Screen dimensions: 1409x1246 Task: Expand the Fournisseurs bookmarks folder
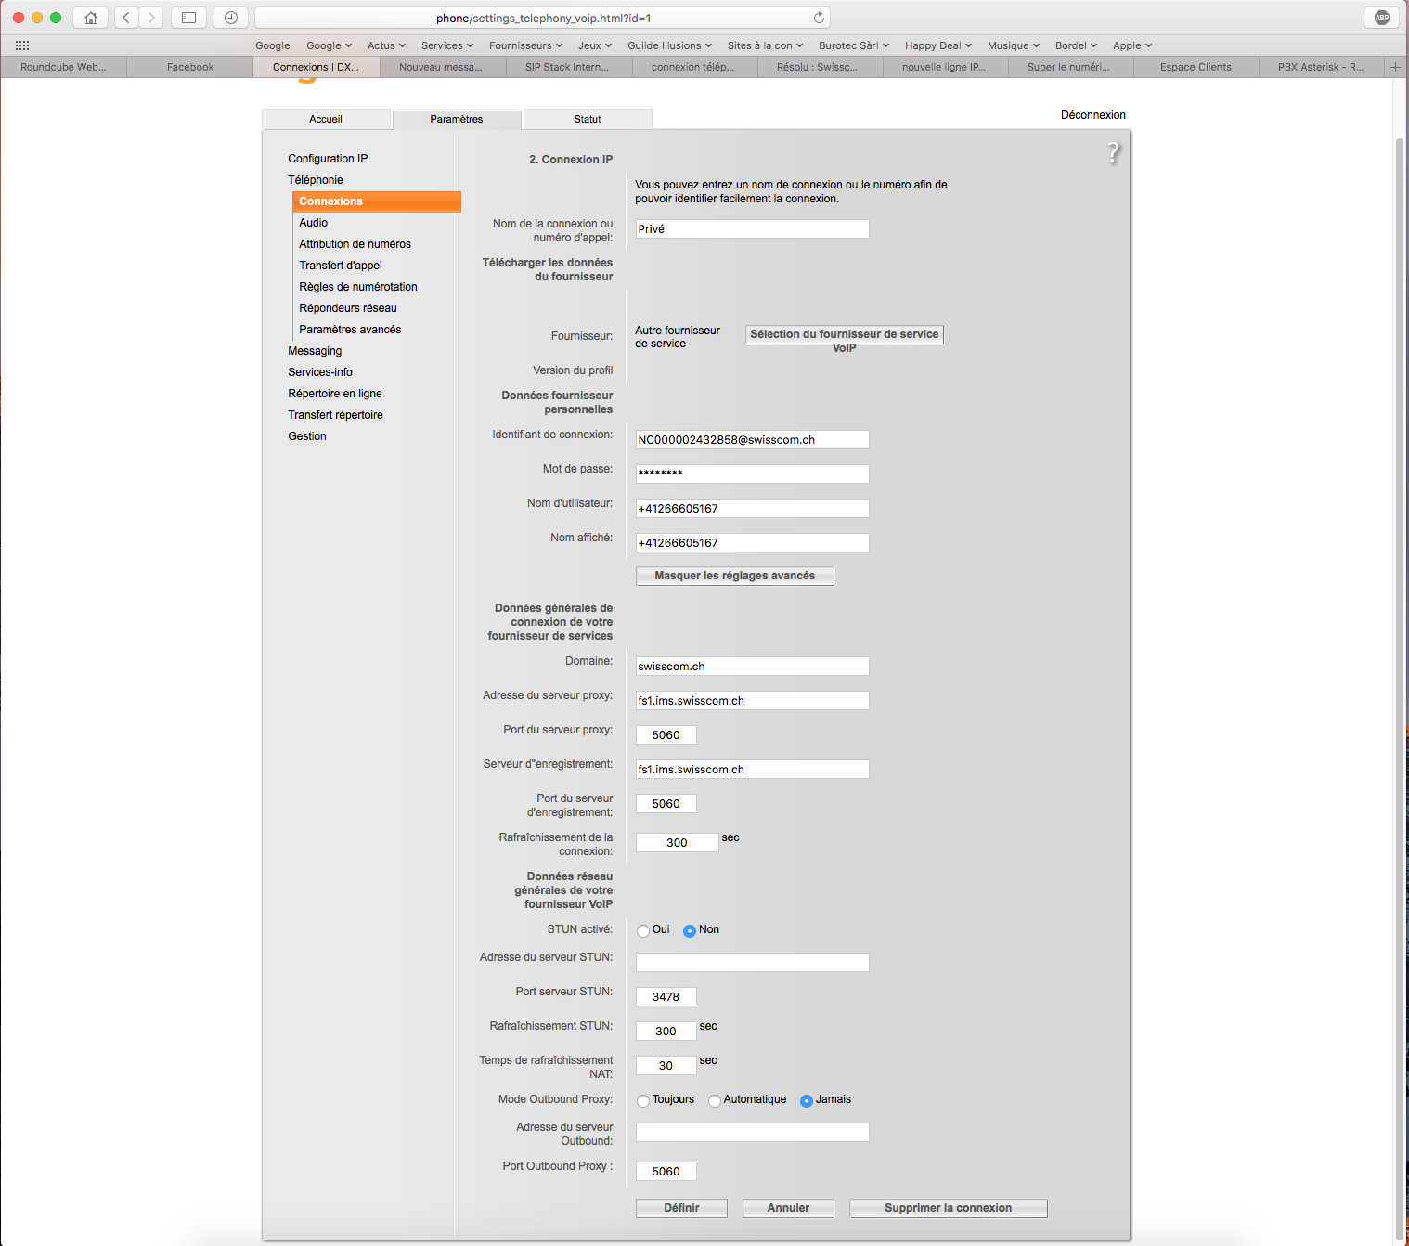pos(525,45)
